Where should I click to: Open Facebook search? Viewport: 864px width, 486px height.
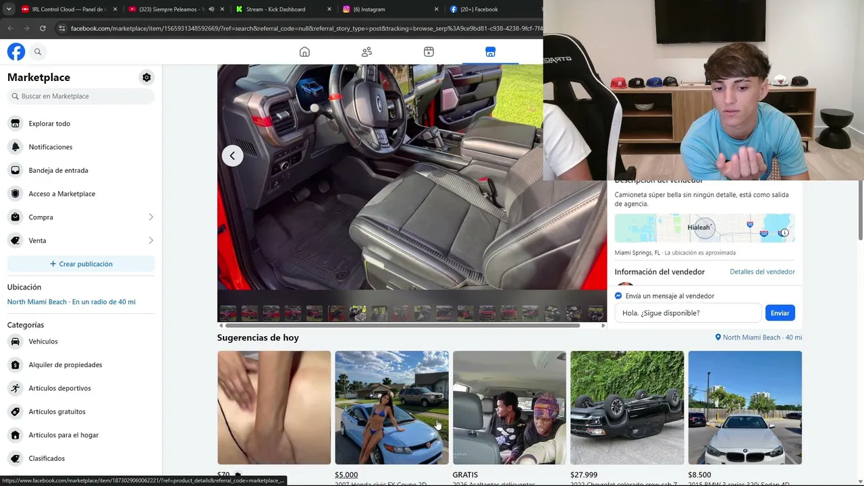point(38,52)
